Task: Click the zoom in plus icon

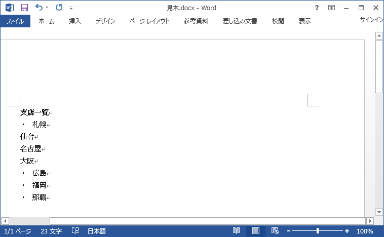Action: pos(347,231)
